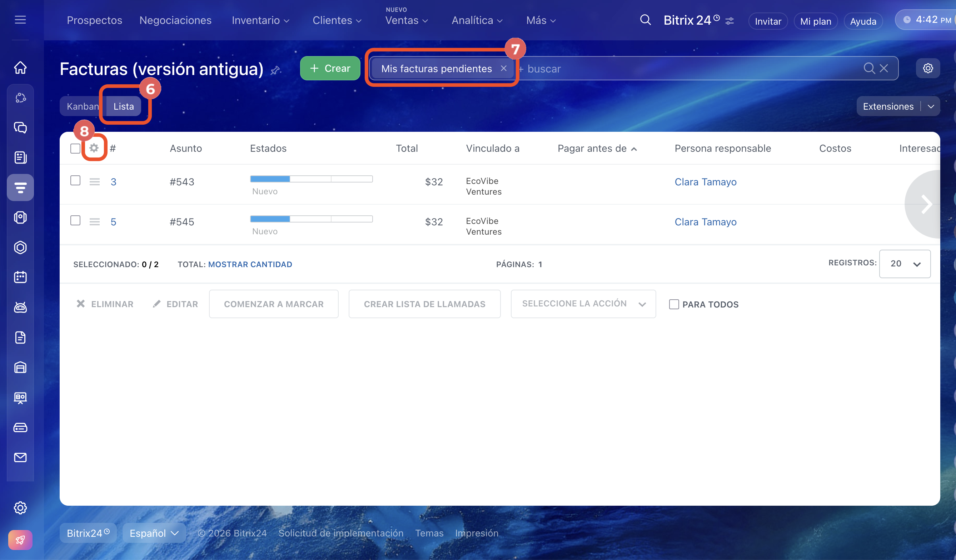Click the green Crear button
Image resolution: width=956 pixels, height=560 pixels.
pos(330,69)
